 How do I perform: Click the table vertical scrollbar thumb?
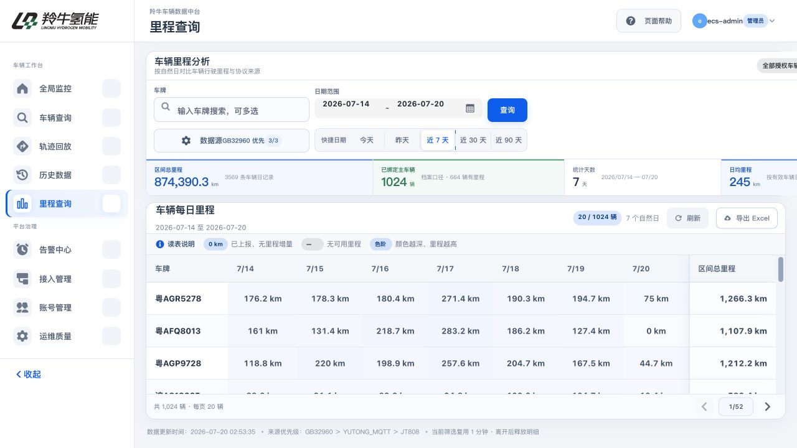(781, 269)
